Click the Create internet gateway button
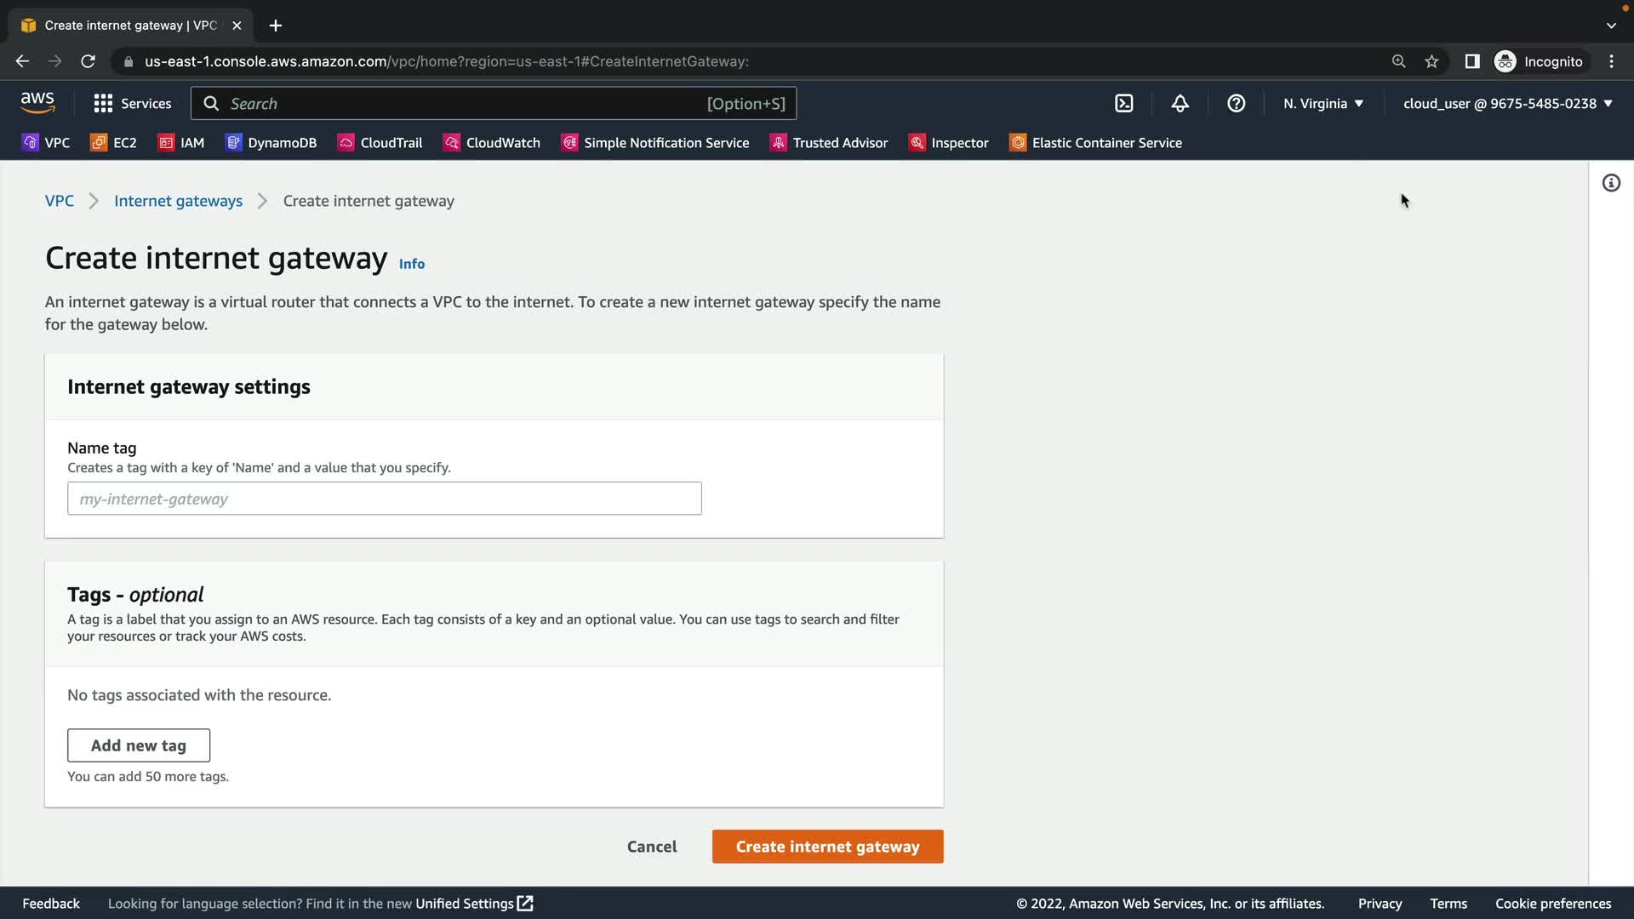The image size is (1634, 919). click(x=827, y=847)
